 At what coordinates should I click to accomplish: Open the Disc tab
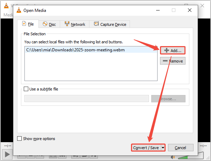[x=49, y=24]
